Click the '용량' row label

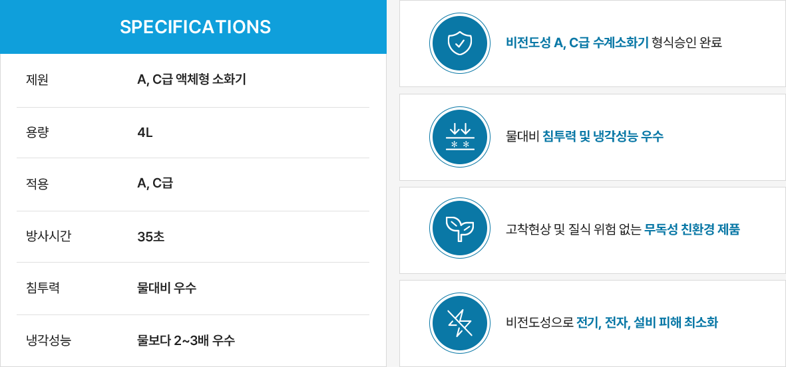click(x=37, y=133)
